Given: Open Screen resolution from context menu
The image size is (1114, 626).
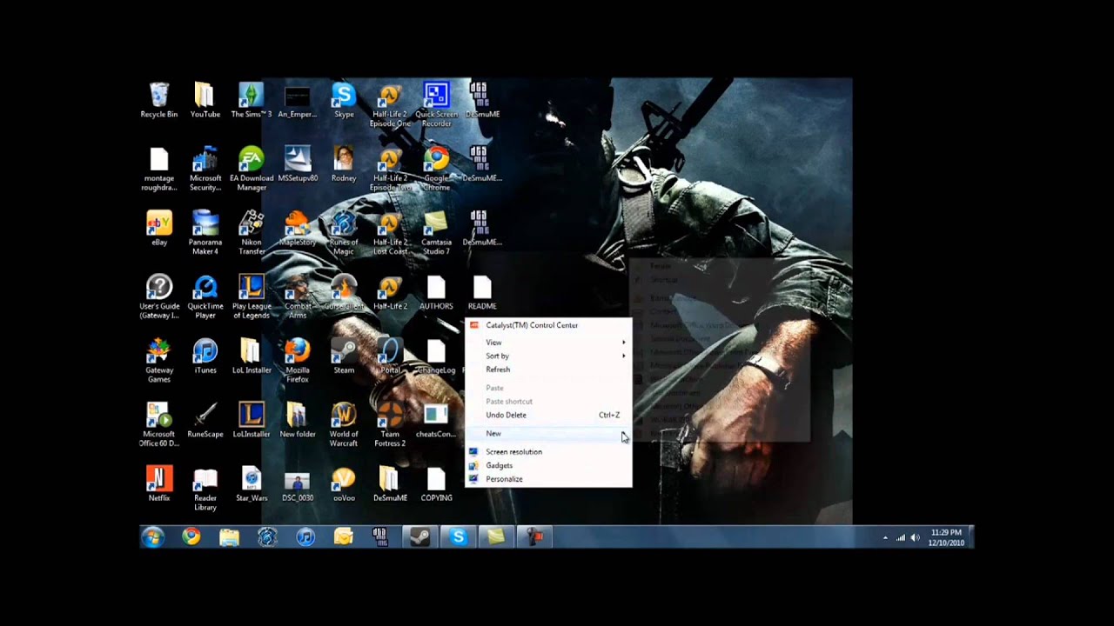Looking at the screenshot, I should click(x=548, y=452).
